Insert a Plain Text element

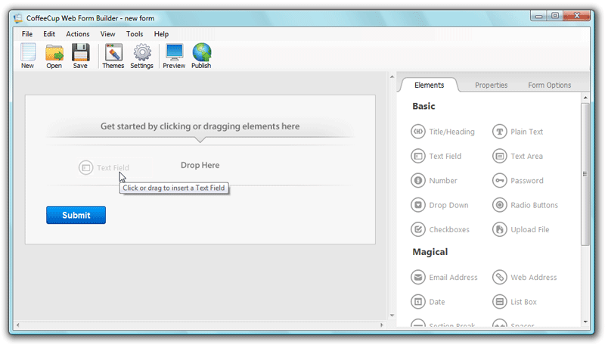pos(517,132)
